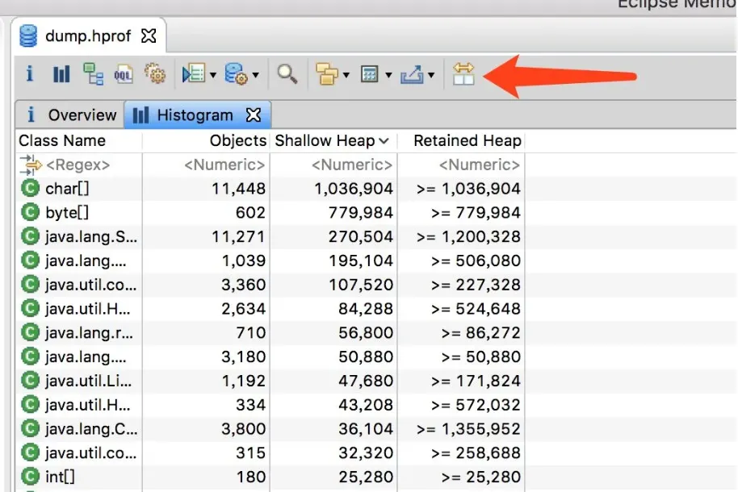738x492 pixels.
Task: Expand the dropdown arrow beside the reports icon
Action: pos(212,75)
